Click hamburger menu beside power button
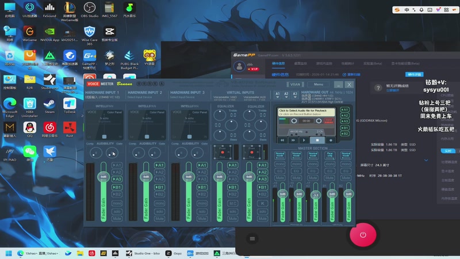460x259 pixels. 252,238
